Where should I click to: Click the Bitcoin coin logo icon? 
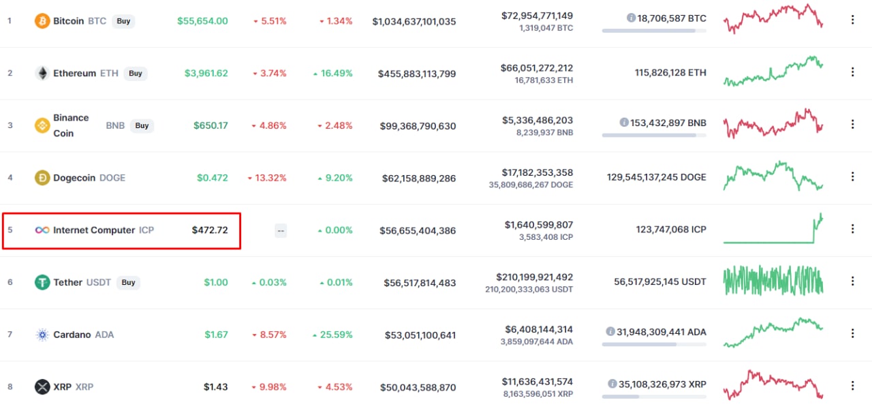(x=42, y=21)
